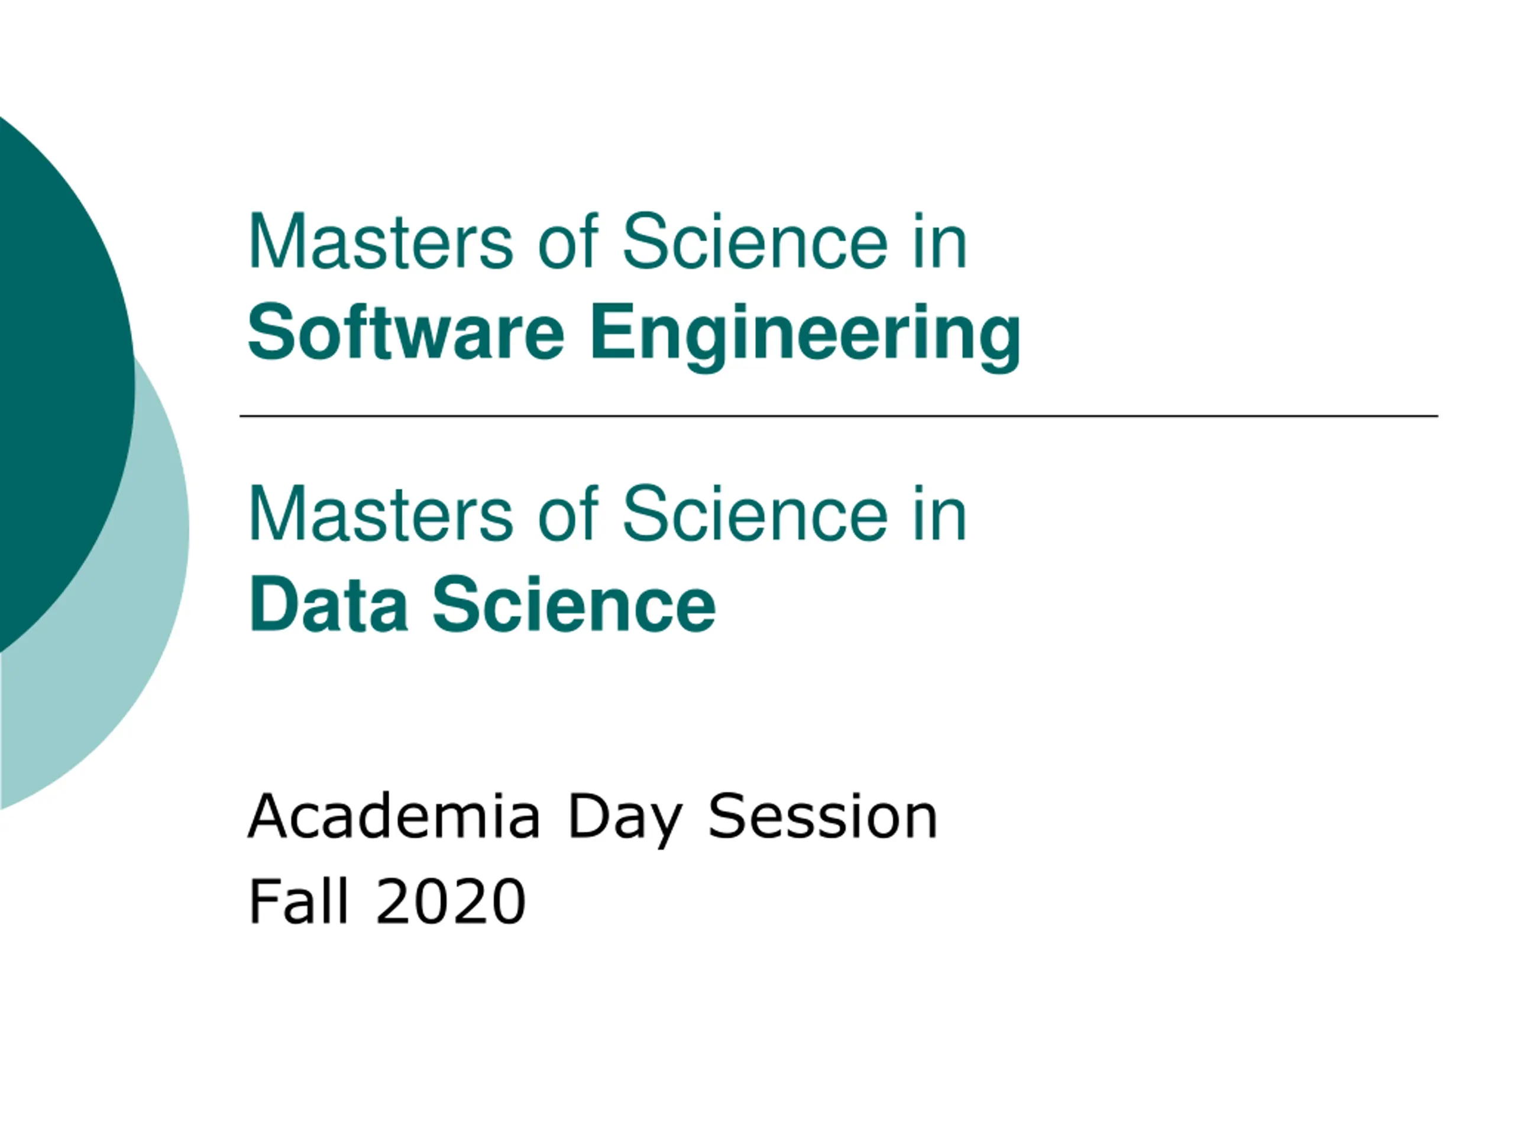Select the word Software in the title
The height and width of the screenshot is (1135, 1514).
406,331
